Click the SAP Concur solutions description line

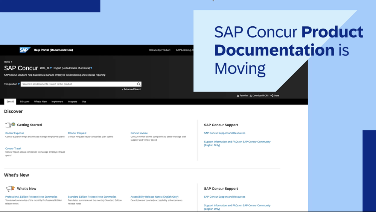point(55,75)
